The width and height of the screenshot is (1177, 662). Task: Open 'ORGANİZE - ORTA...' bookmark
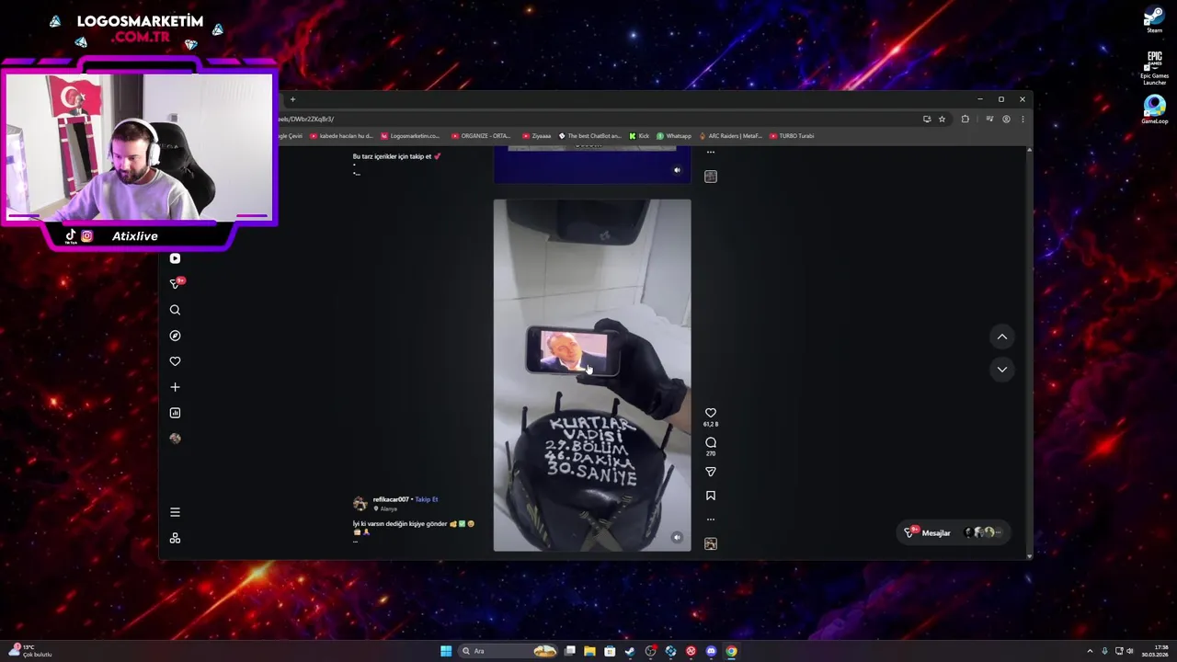pos(481,136)
